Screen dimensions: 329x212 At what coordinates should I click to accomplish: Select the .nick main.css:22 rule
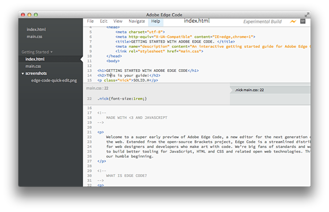click(x=270, y=90)
